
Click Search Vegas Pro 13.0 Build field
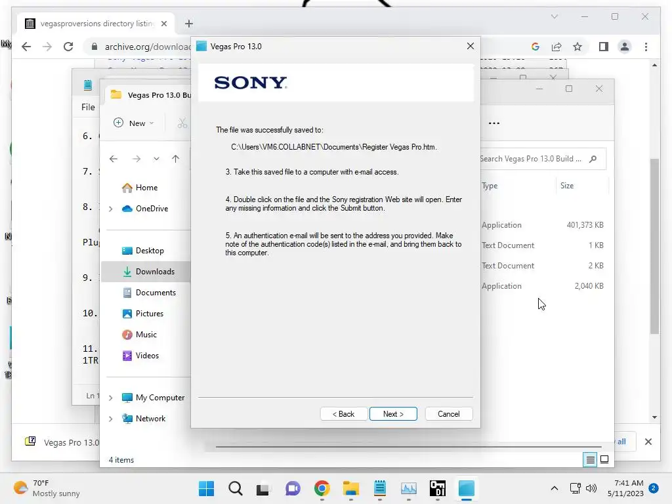coord(543,159)
